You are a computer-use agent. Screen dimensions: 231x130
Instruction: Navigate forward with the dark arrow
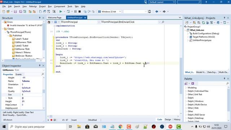164,11
